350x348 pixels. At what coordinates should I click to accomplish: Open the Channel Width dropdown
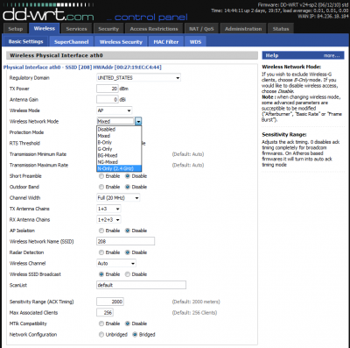coord(118,198)
